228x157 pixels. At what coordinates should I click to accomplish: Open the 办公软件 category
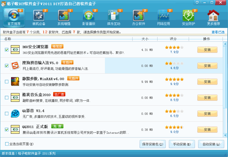pos(139,18)
